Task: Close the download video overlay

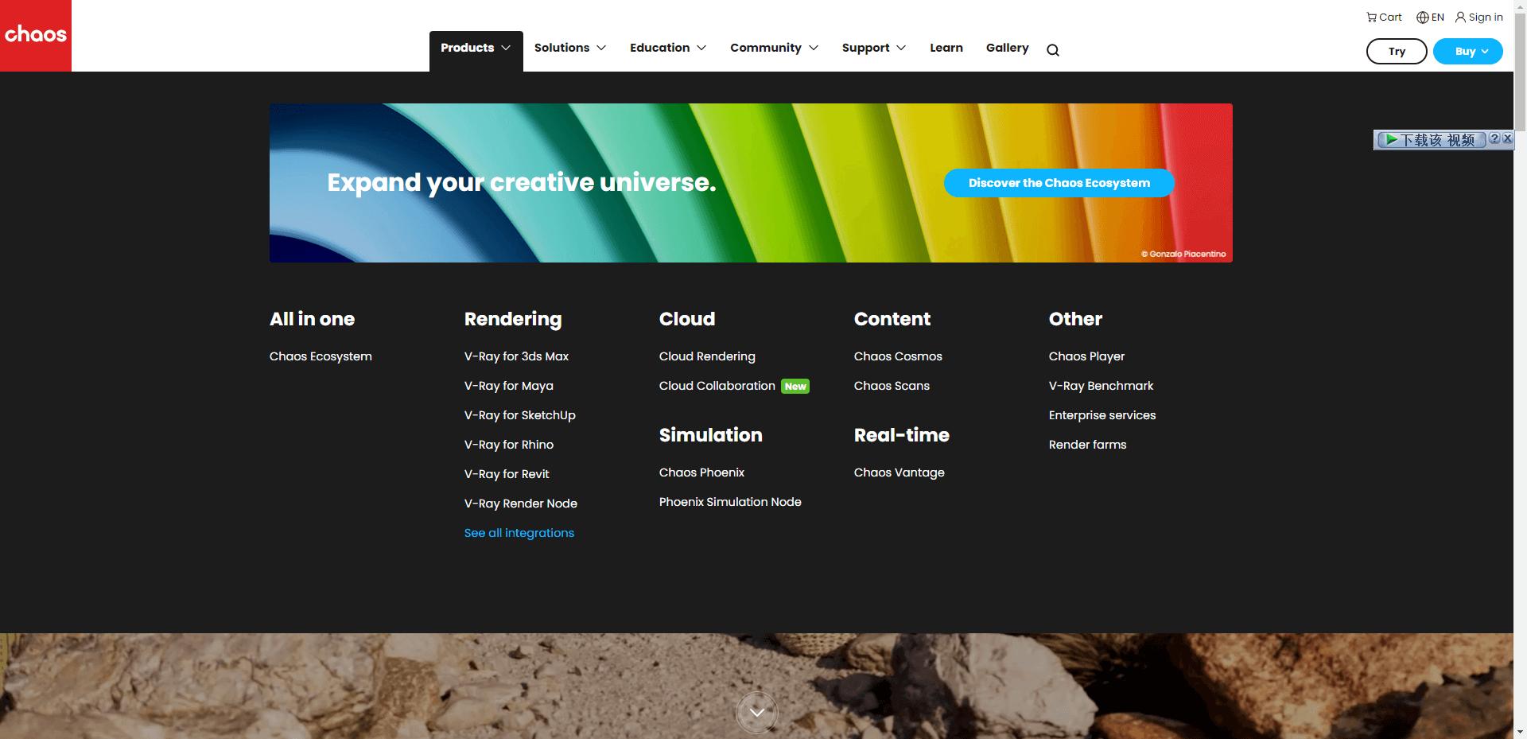Action: (x=1507, y=138)
